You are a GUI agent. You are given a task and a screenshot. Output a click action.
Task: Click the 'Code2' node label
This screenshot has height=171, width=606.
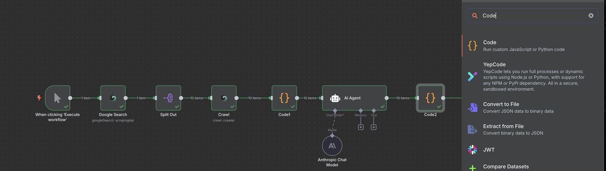[430, 115]
